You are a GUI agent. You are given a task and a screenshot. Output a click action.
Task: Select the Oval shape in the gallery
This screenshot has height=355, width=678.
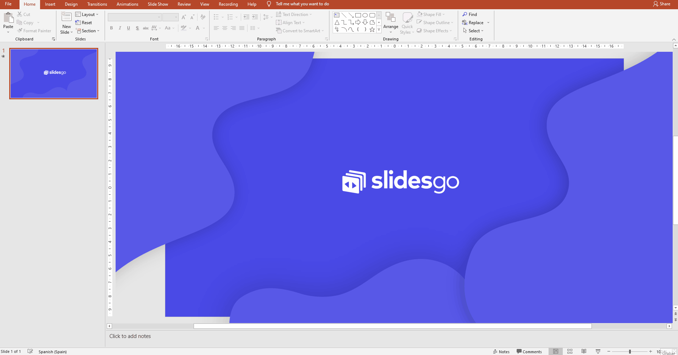pos(365,15)
